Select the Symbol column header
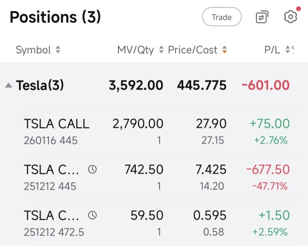Image resolution: width=308 pixels, height=248 pixels. [x=33, y=50]
